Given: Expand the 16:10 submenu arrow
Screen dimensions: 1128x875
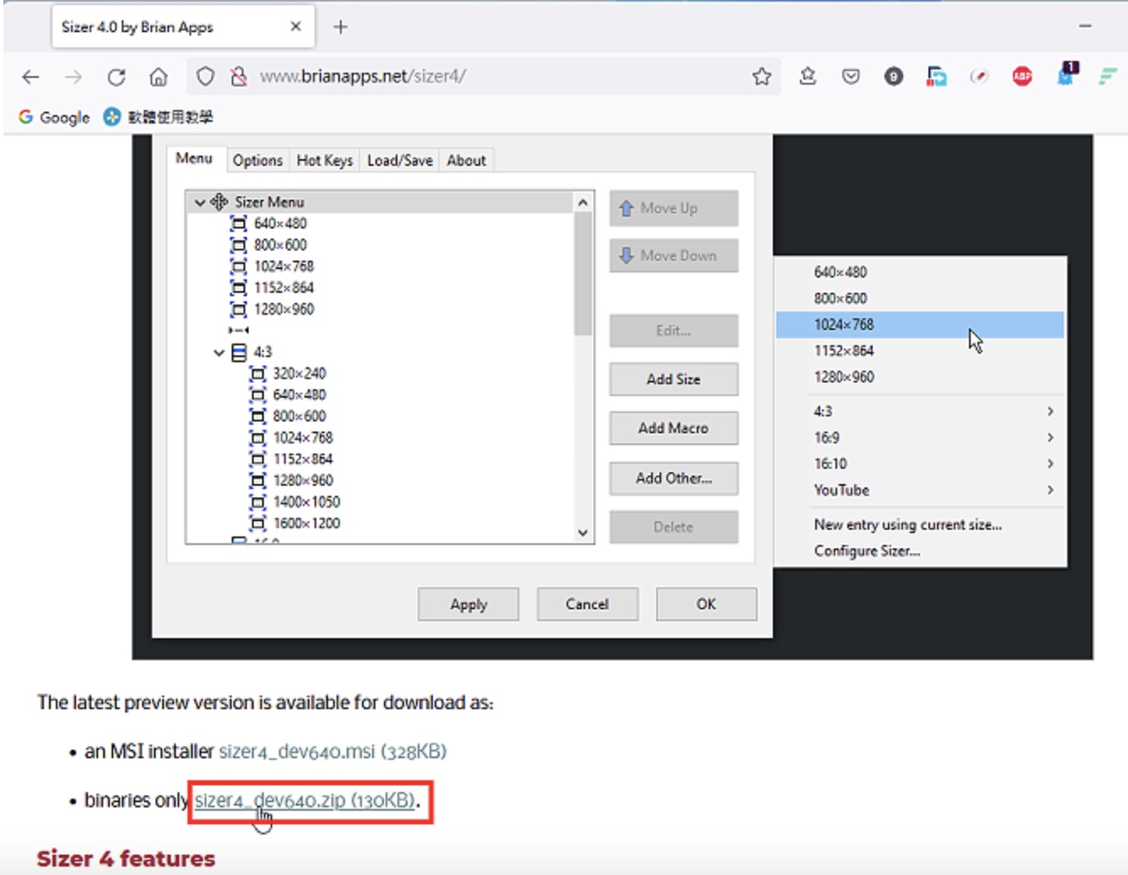Looking at the screenshot, I should (1050, 464).
